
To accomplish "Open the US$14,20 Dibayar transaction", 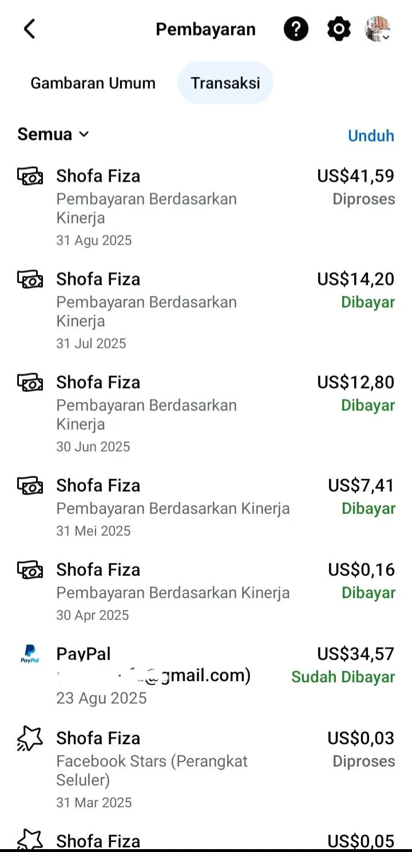I will click(x=206, y=311).
